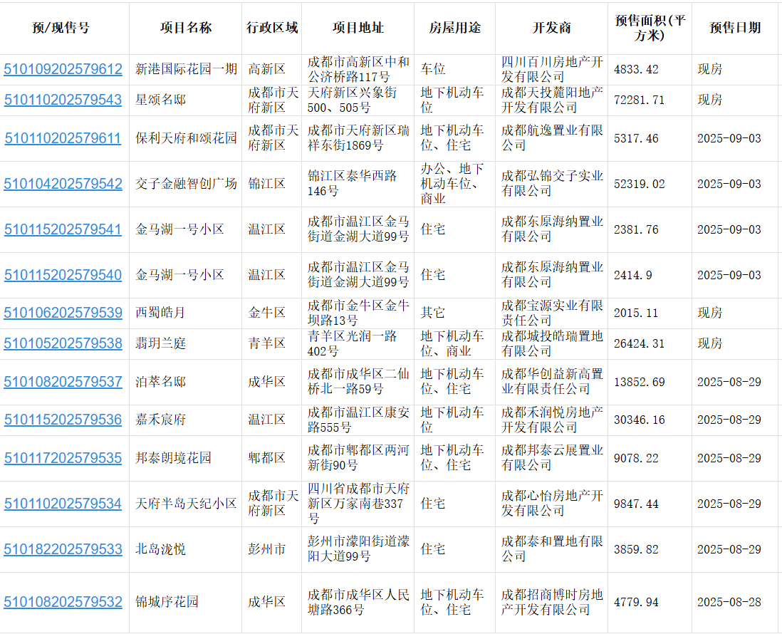The height and width of the screenshot is (634, 782).
Task: Open presale link 51010520257​9538
Action: point(63,343)
